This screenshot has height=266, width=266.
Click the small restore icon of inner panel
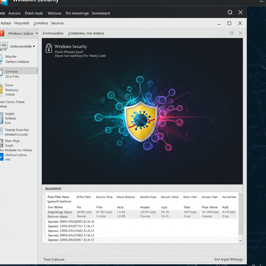[231, 33]
